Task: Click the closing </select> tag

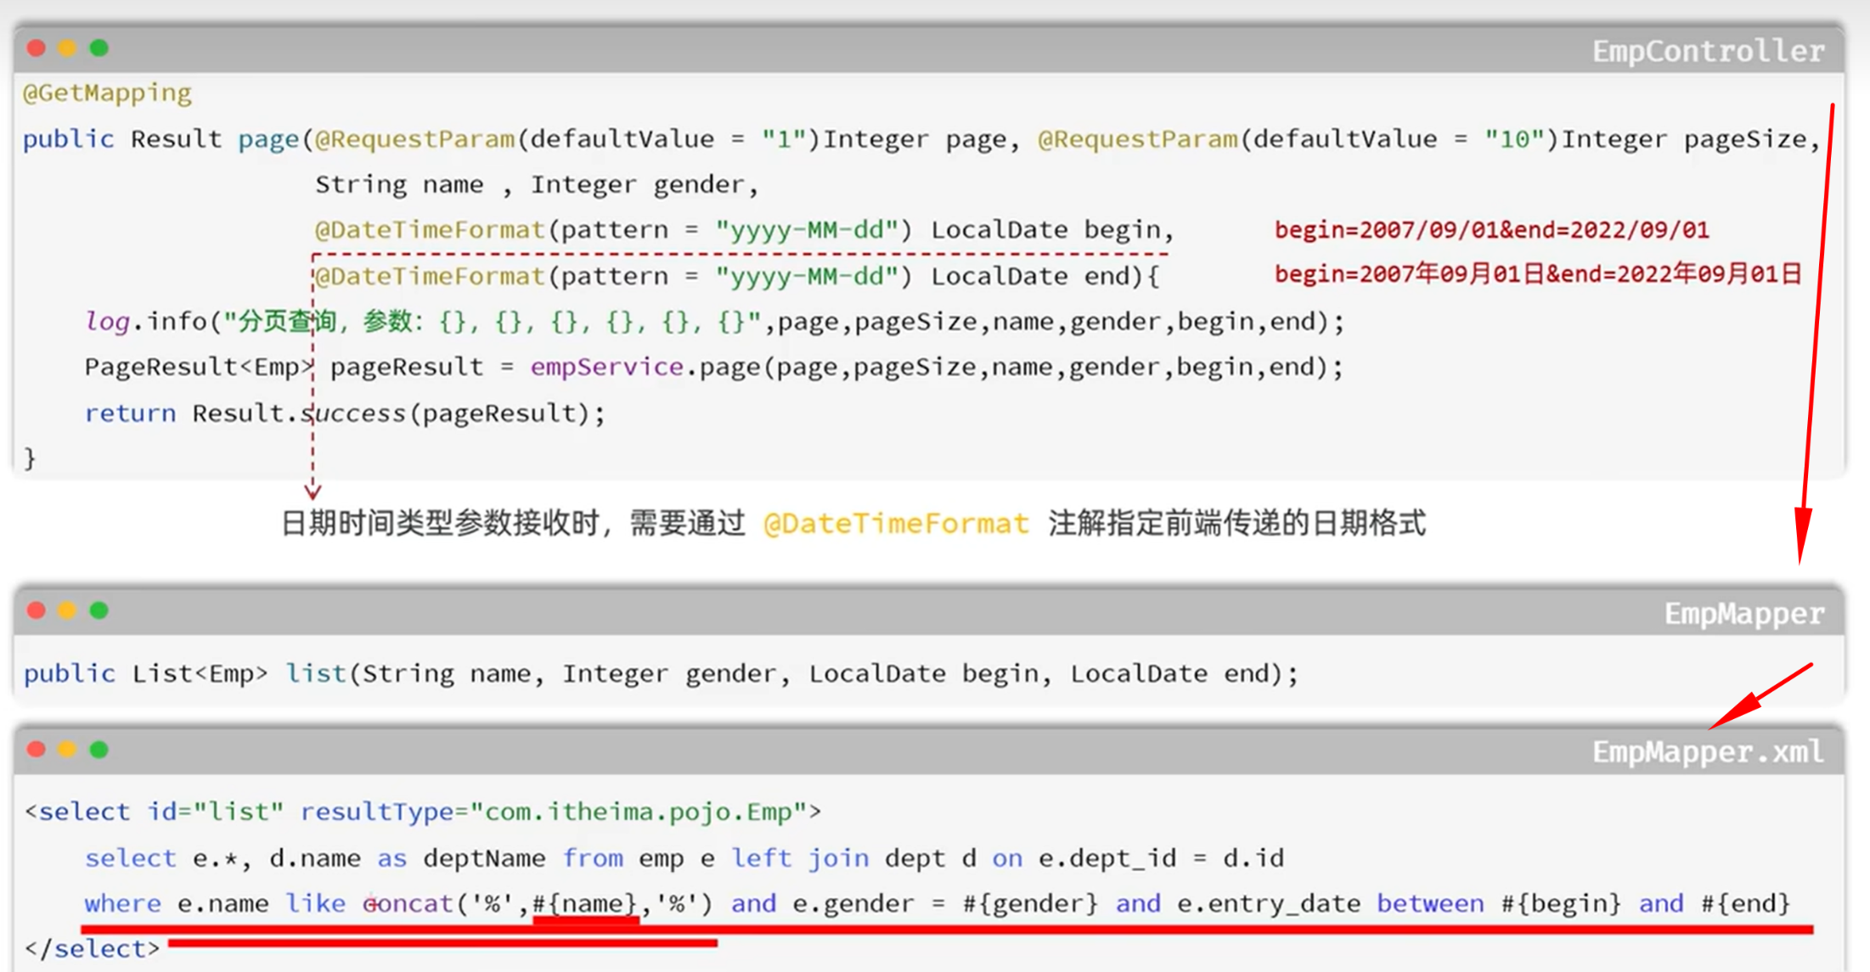Action: [x=92, y=948]
